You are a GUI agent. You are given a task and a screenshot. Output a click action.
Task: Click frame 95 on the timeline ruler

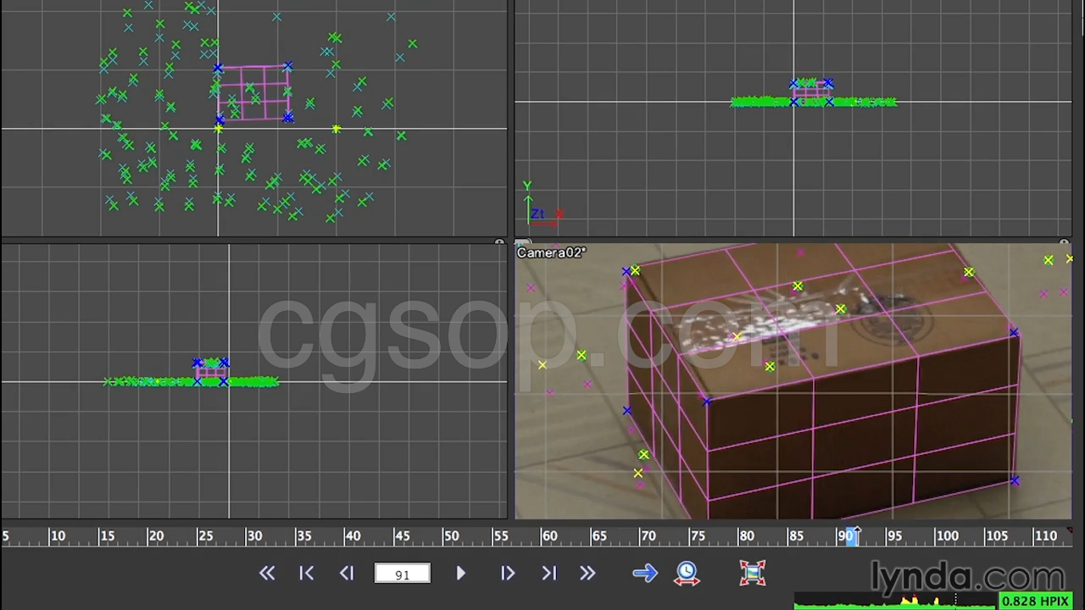(x=893, y=535)
